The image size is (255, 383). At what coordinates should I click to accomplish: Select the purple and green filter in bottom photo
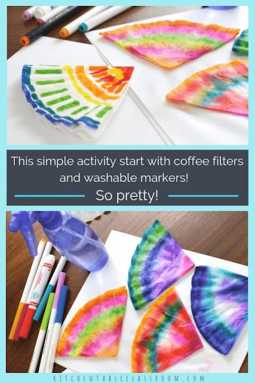pyautogui.click(x=158, y=265)
